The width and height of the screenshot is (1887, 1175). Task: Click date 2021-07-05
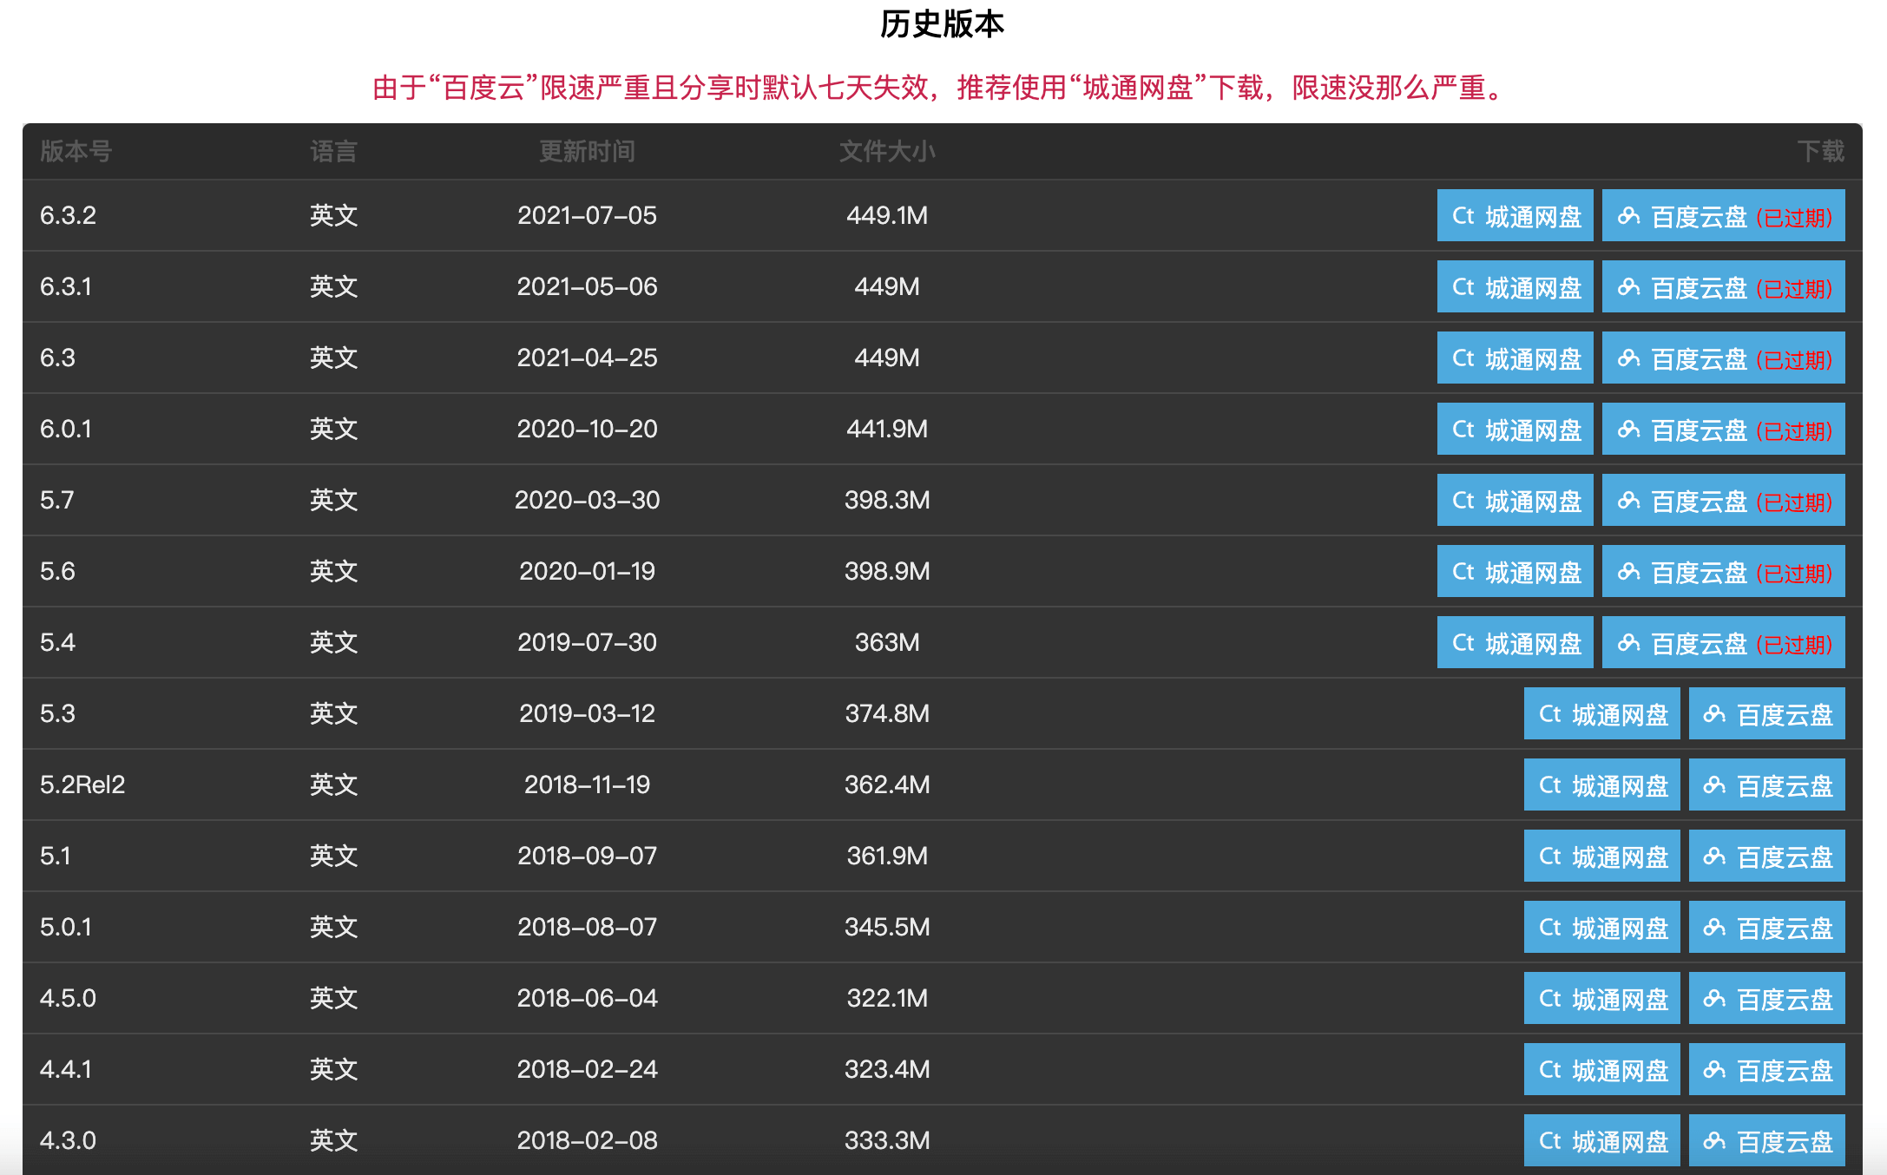(587, 215)
